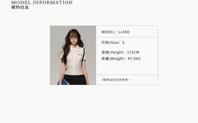The height and width of the screenshot is (123, 198).
Task: Click the 172CM height value
Action: 133,52
